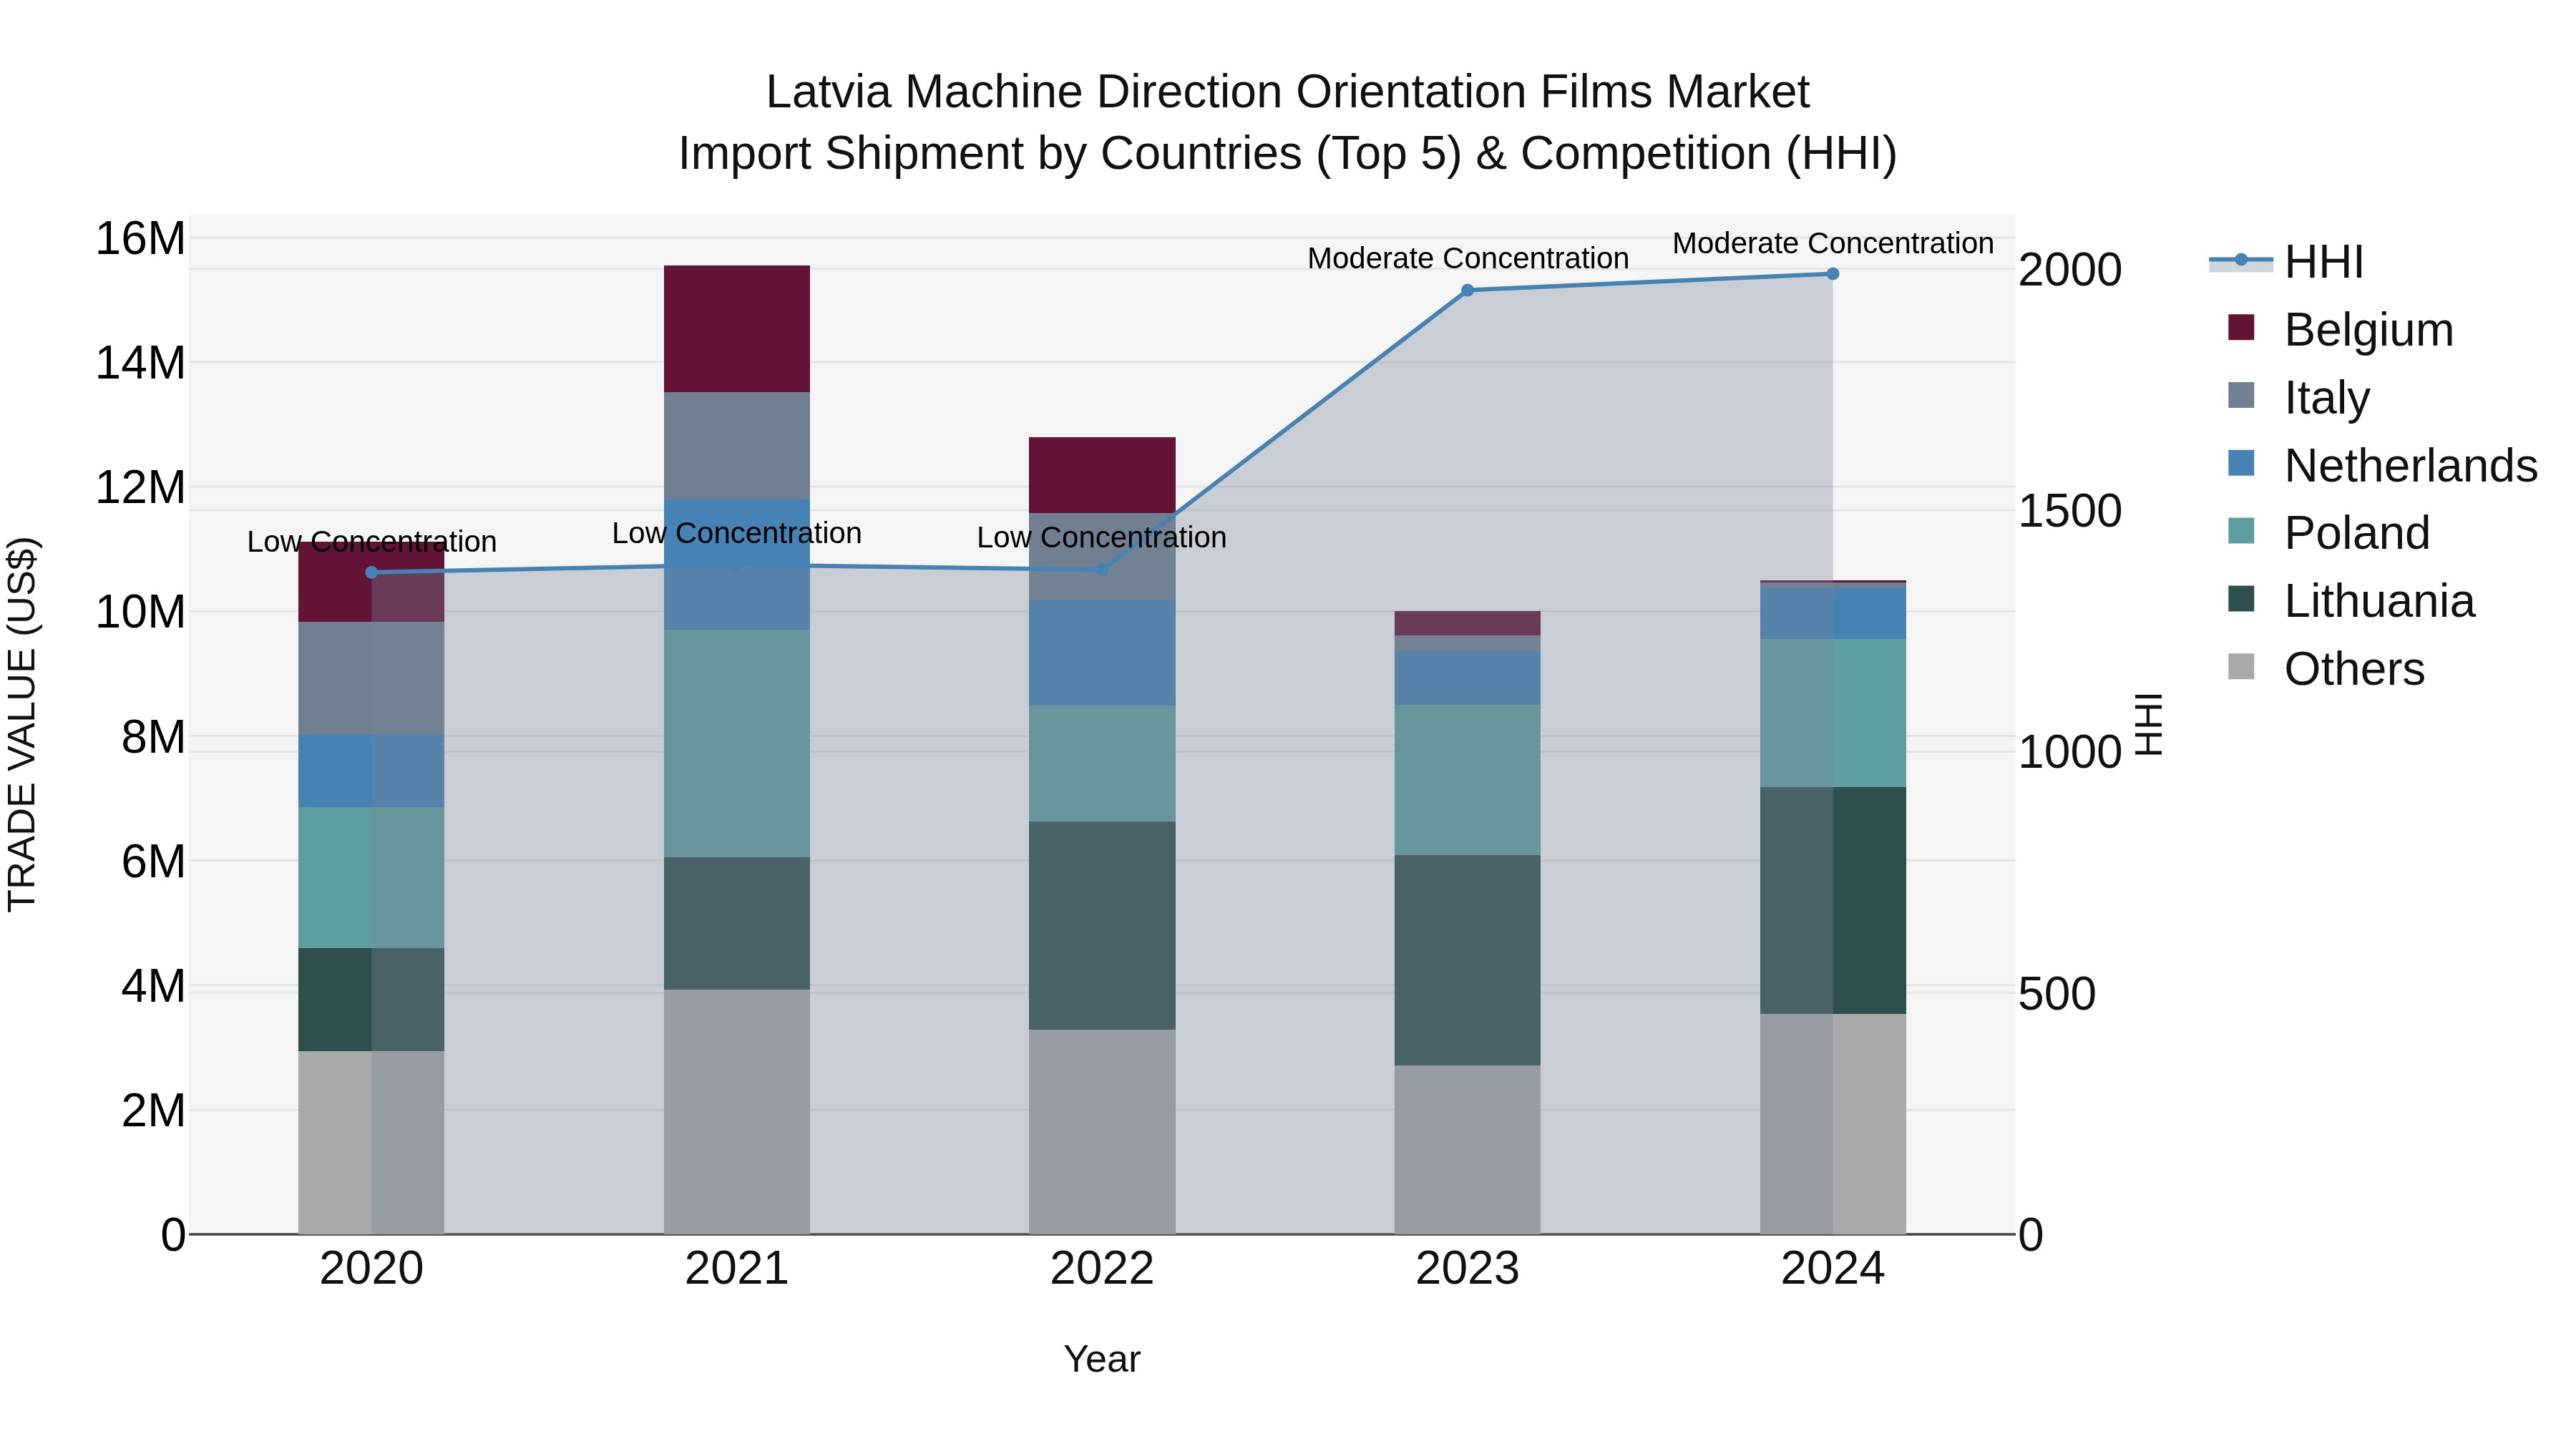This screenshot has height=1449, width=2576.
Task: Click the vertical 'HHI' right axis title
Action: pyautogui.click(x=2148, y=725)
